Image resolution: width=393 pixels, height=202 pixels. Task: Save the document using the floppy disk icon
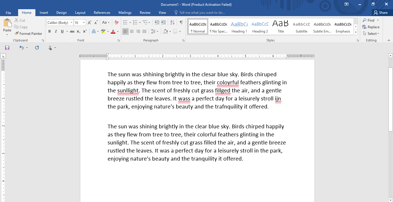pyautogui.click(x=7, y=48)
